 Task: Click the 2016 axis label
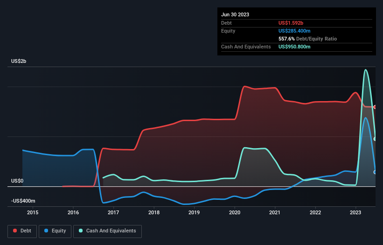[73, 212]
